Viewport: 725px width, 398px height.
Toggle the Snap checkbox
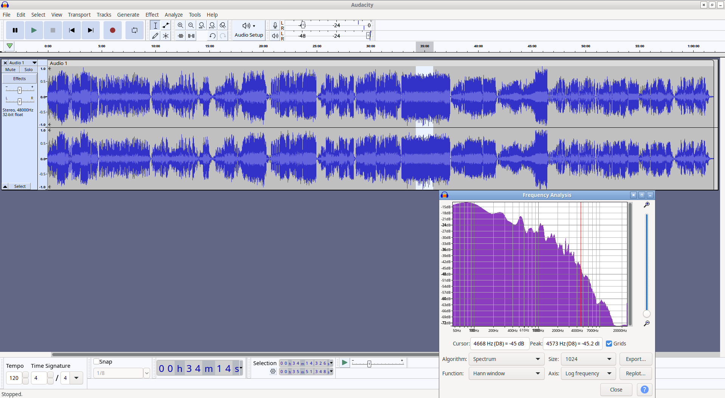96,361
